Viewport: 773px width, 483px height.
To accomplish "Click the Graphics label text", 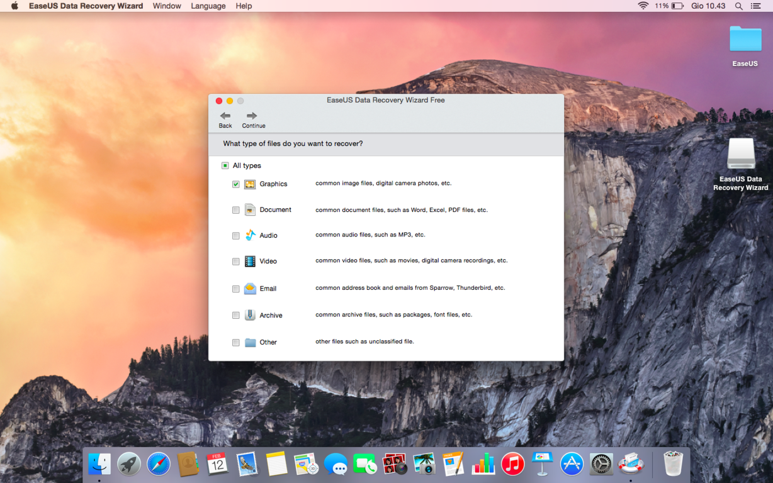I will click(273, 184).
